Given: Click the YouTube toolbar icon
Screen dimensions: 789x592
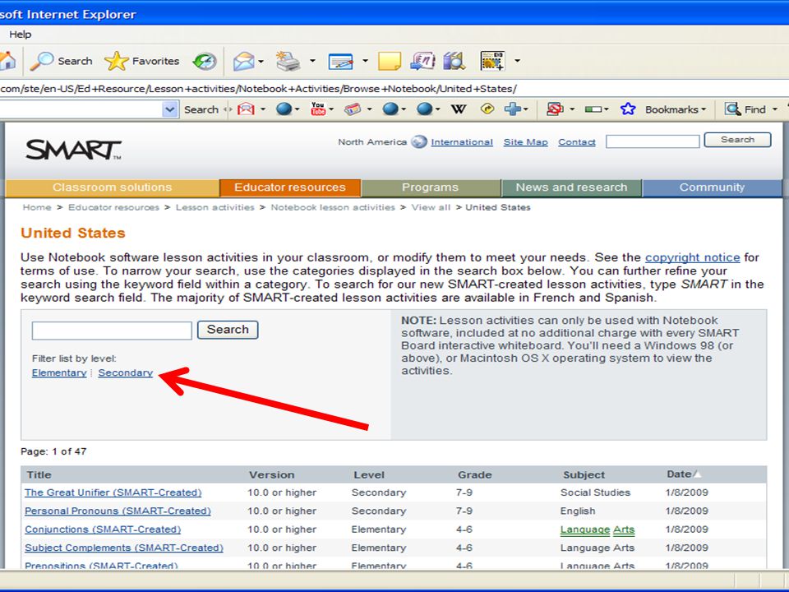Looking at the screenshot, I should (318, 109).
